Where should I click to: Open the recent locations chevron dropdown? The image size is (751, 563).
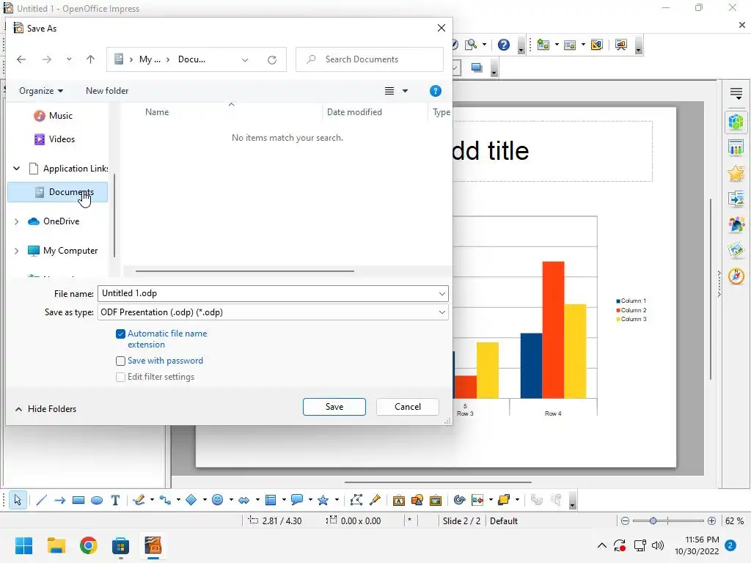(69, 59)
